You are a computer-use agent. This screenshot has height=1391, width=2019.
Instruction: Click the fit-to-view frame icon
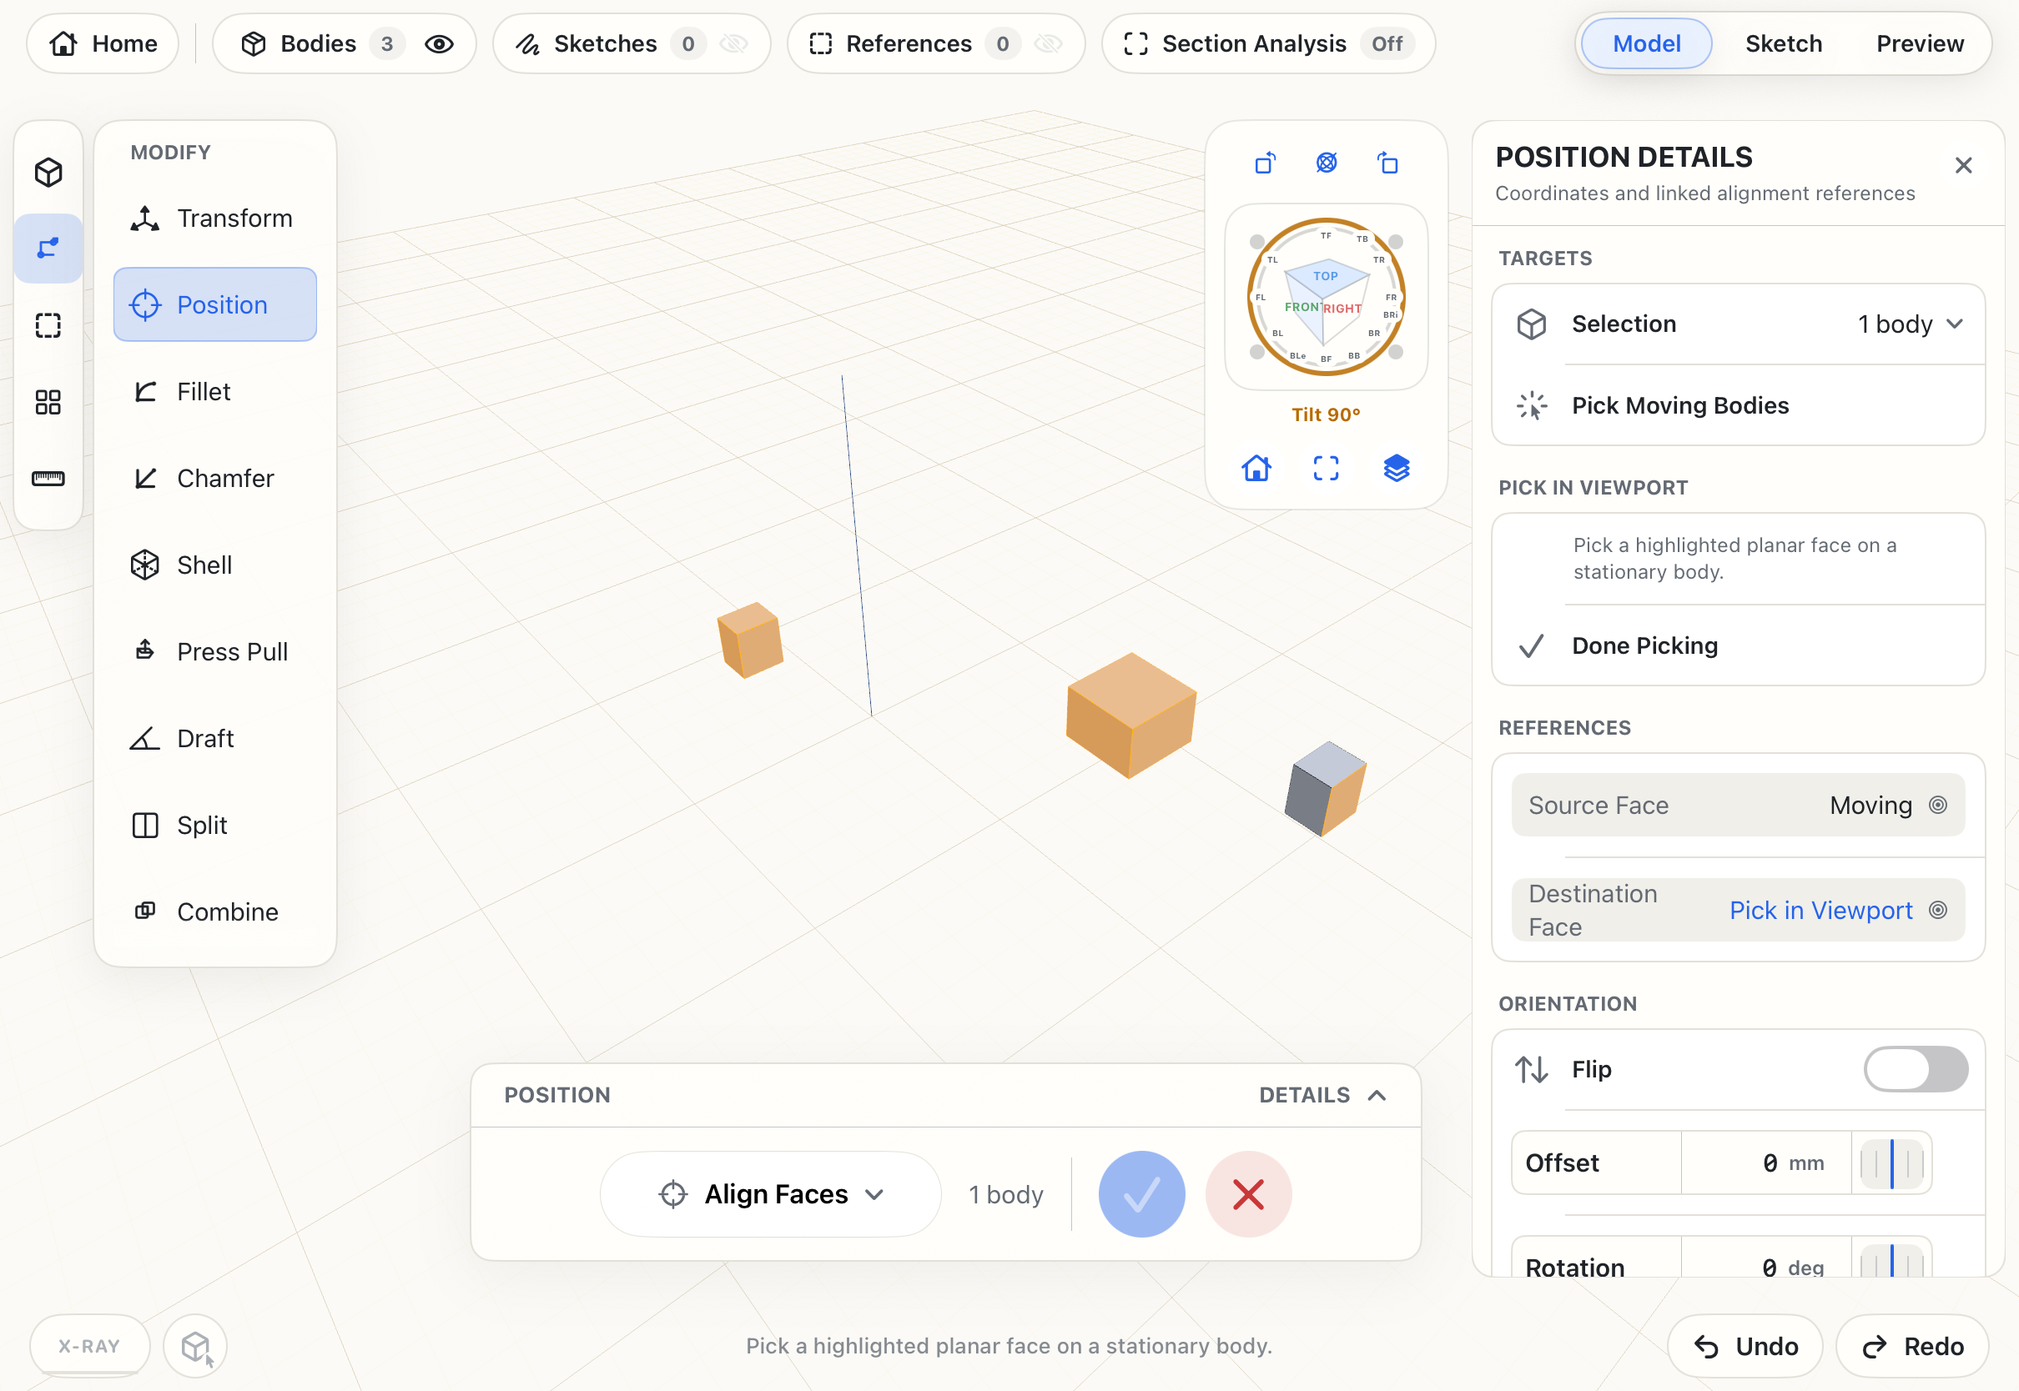click(1326, 468)
